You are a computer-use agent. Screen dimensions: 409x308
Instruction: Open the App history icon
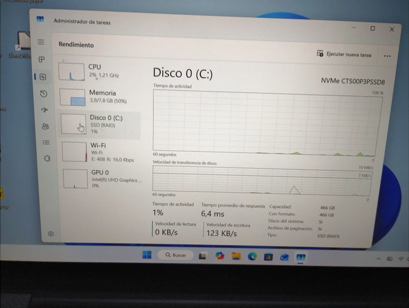pyautogui.click(x=43, y=94)
